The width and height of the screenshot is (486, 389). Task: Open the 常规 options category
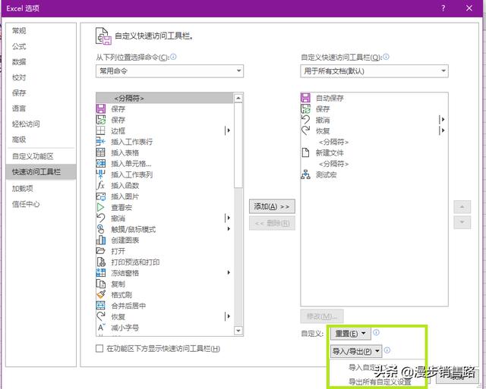[40, 30]
